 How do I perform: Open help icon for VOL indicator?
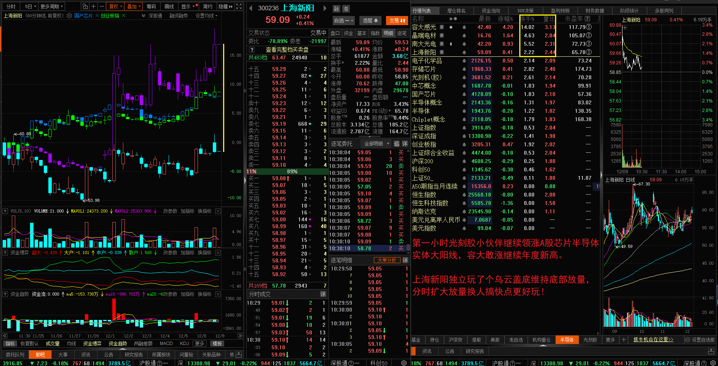pyautogui.click(x=5, y=211)
